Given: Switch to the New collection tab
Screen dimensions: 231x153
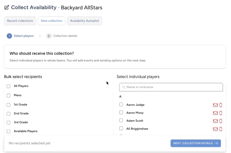Looking at the screenshot, I should click(52, 21).
